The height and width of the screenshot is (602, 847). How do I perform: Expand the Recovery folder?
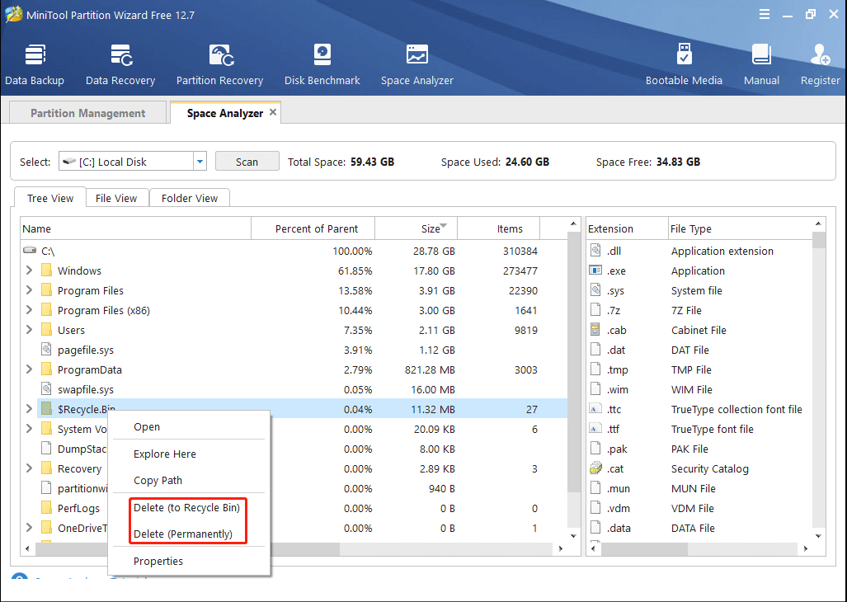29,468
